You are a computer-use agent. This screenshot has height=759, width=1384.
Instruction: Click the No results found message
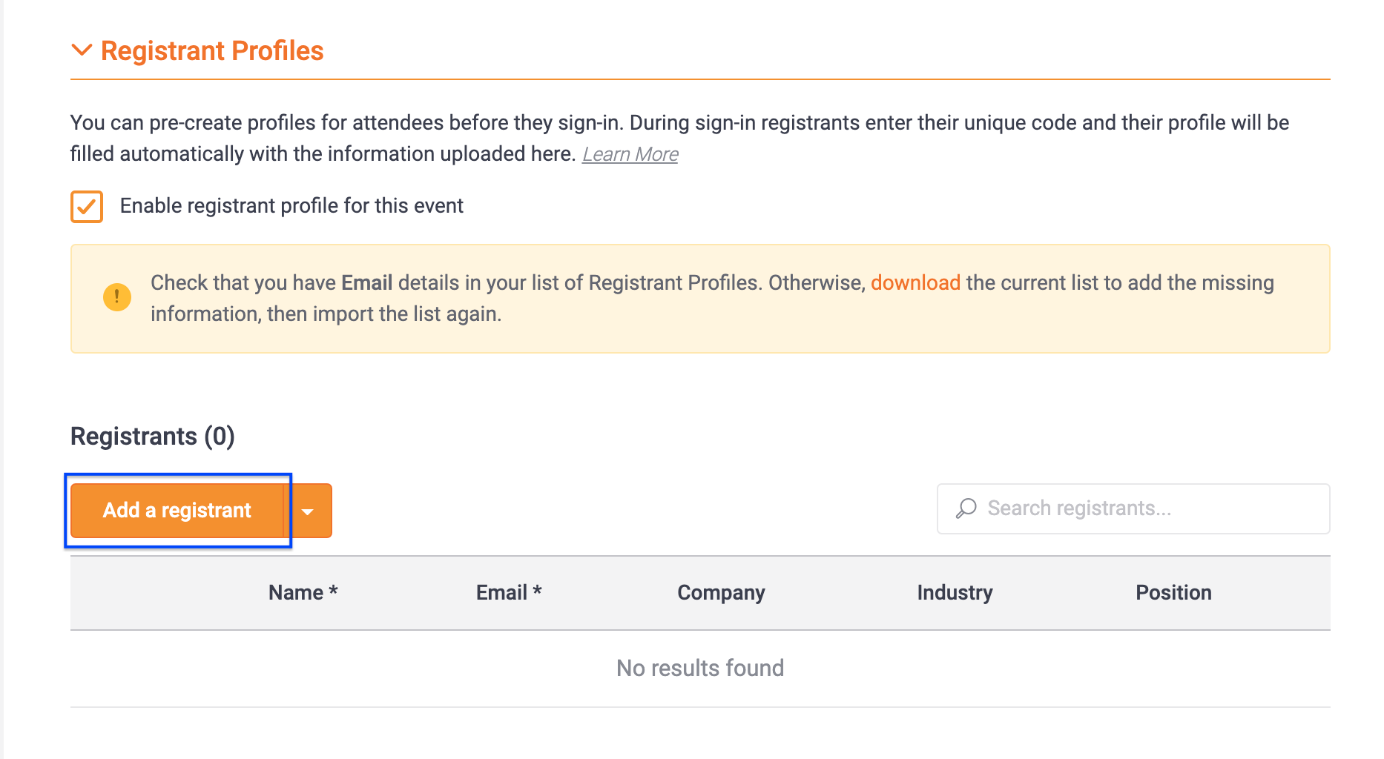[x=700, y=668]
